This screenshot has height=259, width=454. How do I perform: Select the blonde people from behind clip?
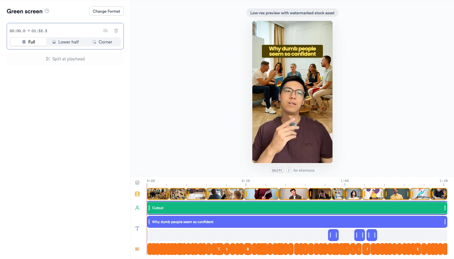tap(225, 194)
